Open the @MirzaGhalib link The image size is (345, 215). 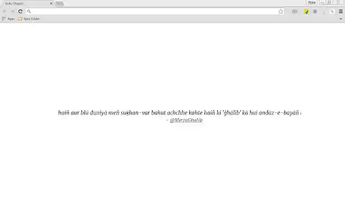[x=186, y=120]
